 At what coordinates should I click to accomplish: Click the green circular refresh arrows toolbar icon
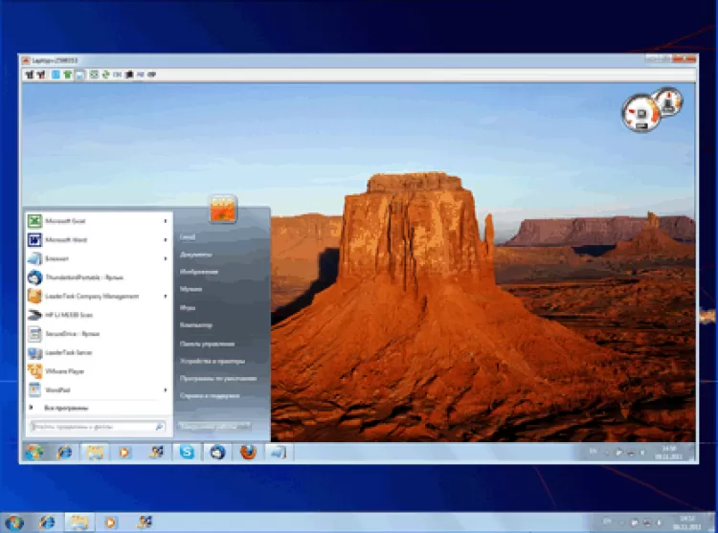(105, 74)
